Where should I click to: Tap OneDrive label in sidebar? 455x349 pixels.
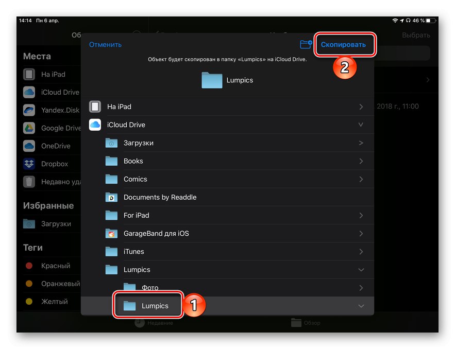click(x=56, y=146)
